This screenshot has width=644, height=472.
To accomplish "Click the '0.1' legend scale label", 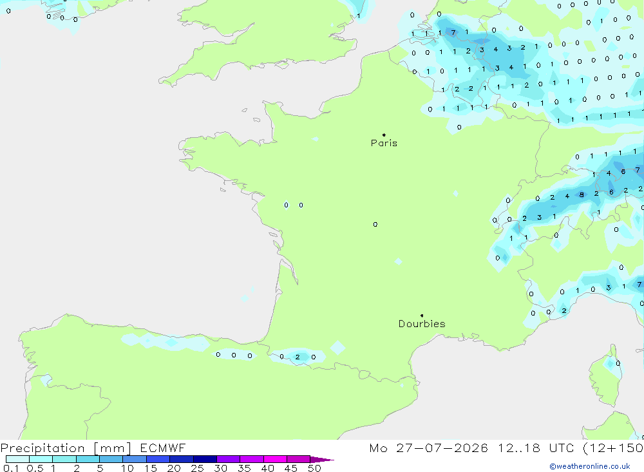I will tap(11, 468).
